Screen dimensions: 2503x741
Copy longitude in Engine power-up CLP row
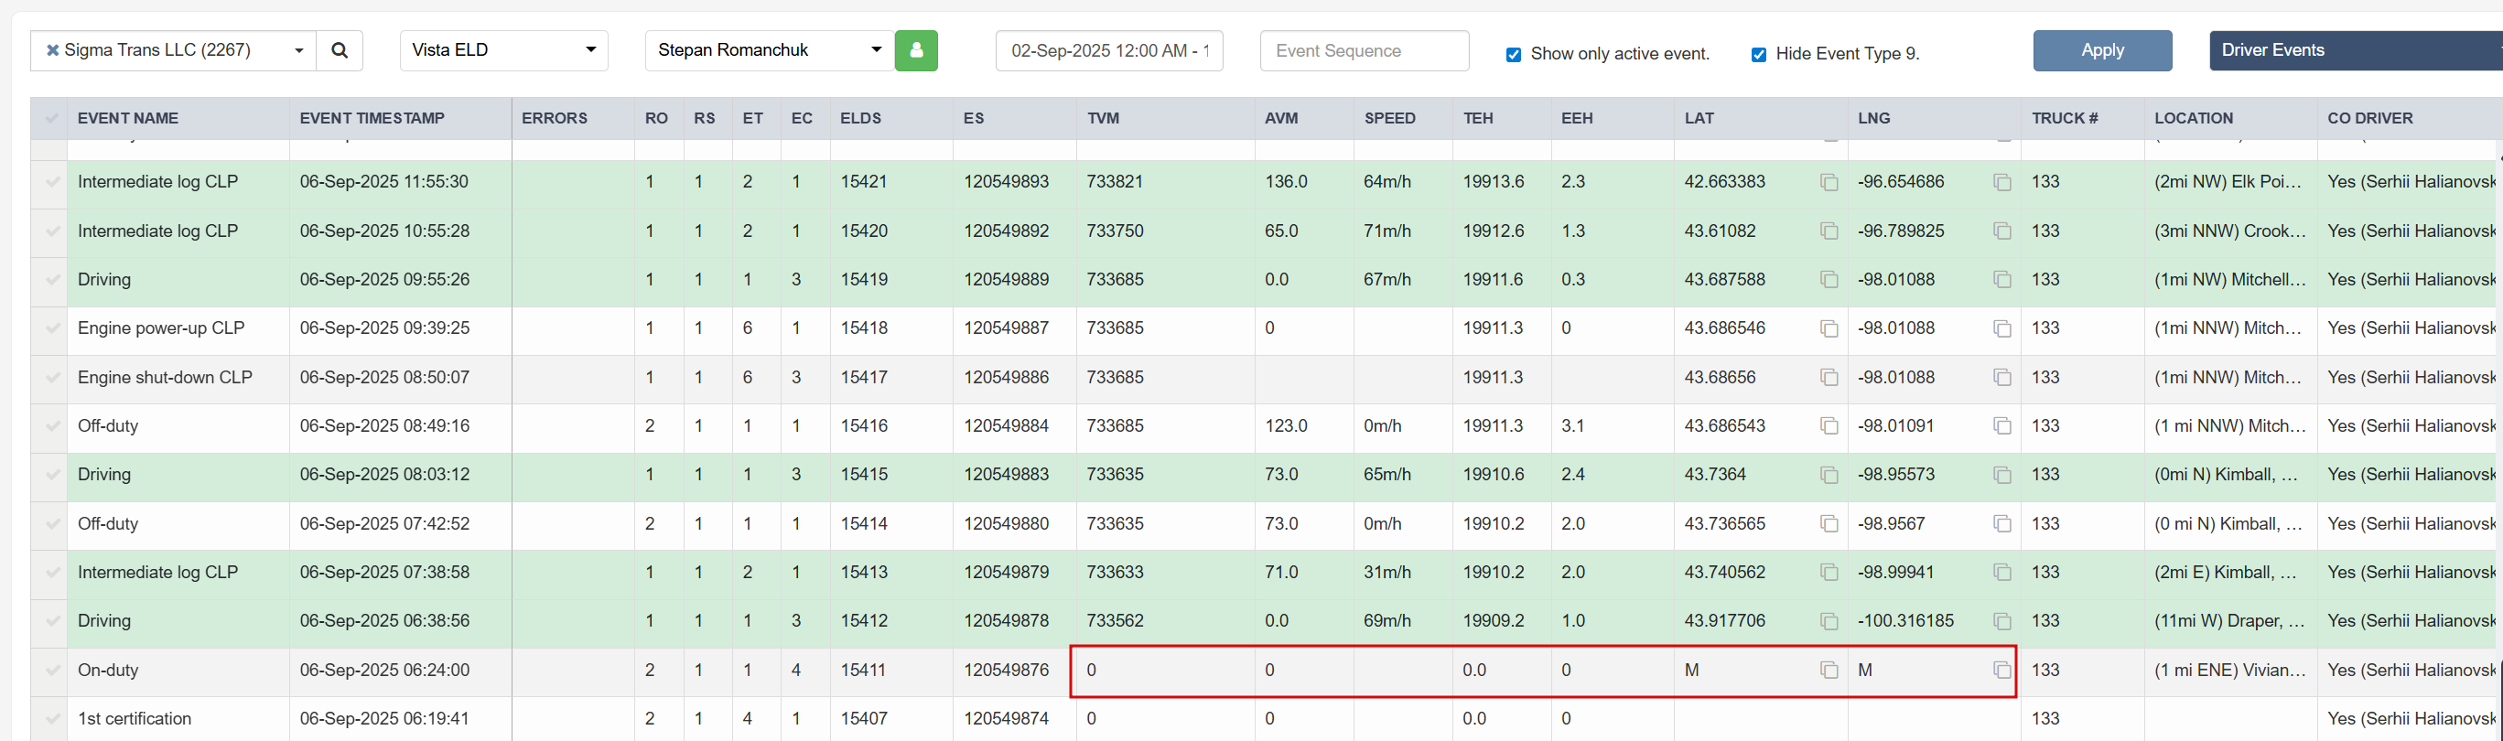pos(2001,328)
